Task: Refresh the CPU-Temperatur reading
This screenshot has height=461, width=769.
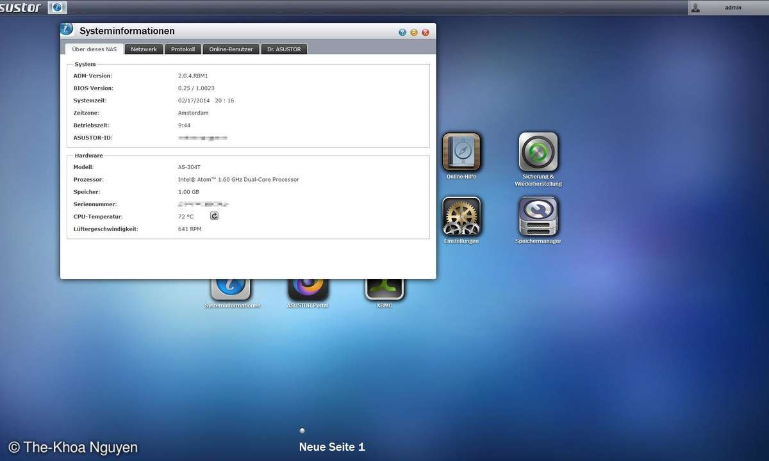Action: (214, 216)
